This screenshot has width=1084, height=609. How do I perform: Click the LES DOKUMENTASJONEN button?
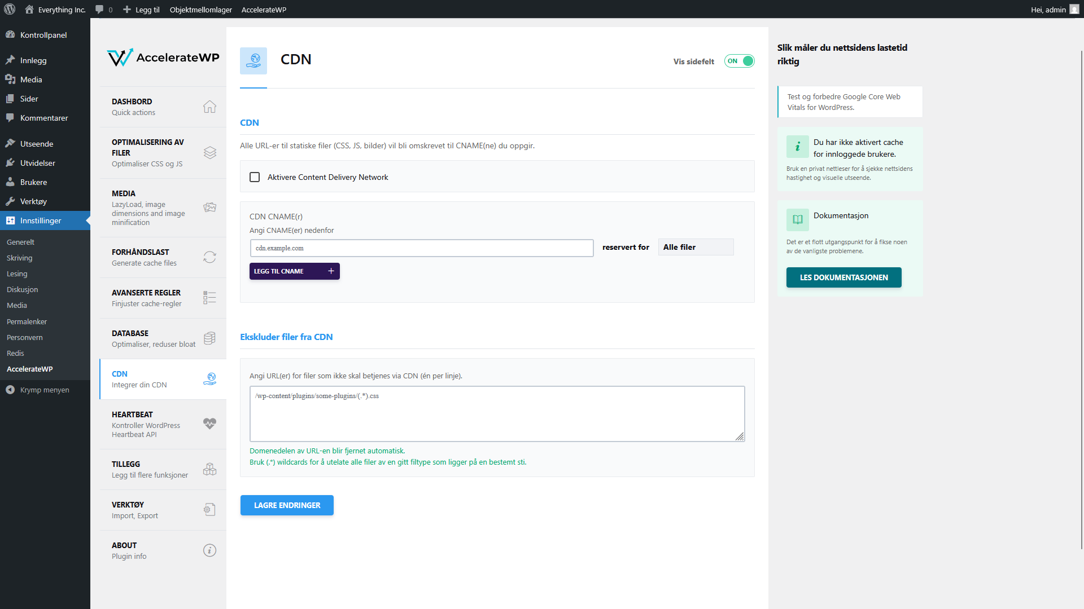click(x=843, y=277)
